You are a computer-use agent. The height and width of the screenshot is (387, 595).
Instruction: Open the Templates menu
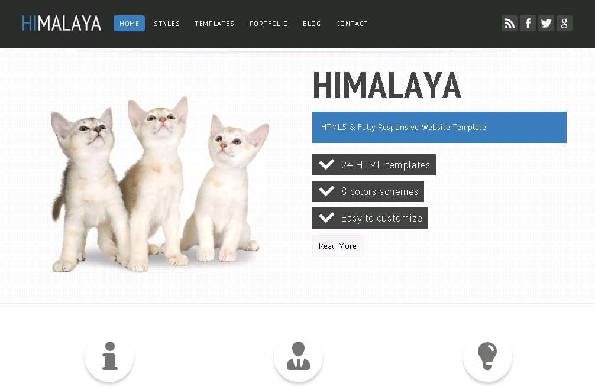pos(214,24)
